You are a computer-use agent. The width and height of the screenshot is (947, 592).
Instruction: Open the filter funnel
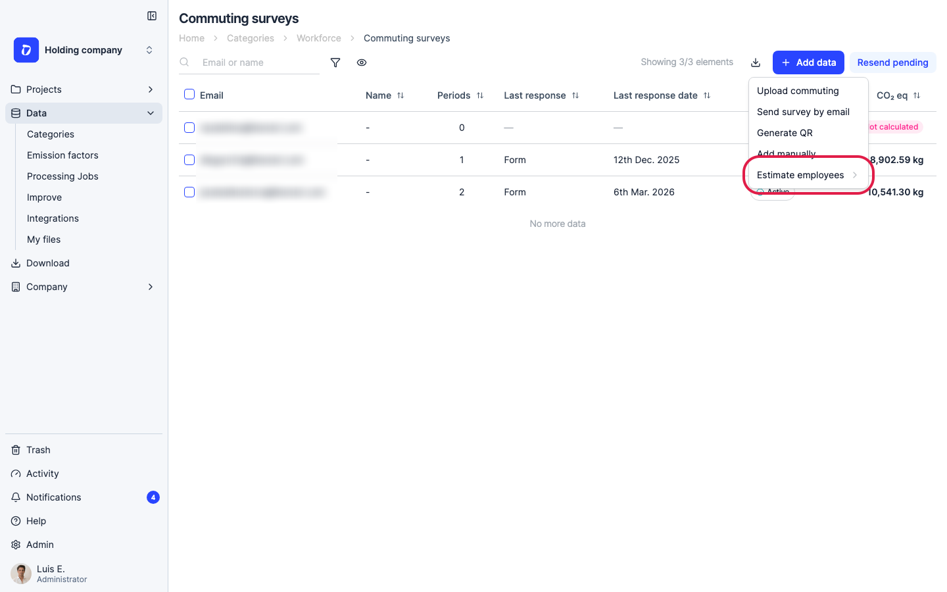click(335, 62)
